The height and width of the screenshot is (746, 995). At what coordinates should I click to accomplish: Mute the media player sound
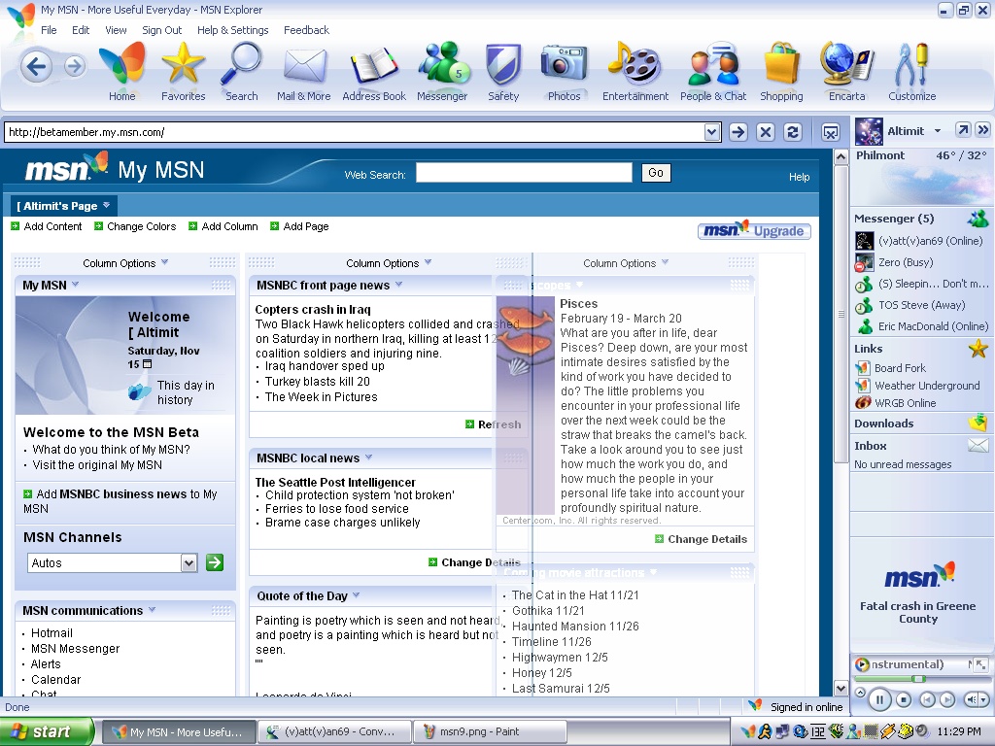point(972,699)
